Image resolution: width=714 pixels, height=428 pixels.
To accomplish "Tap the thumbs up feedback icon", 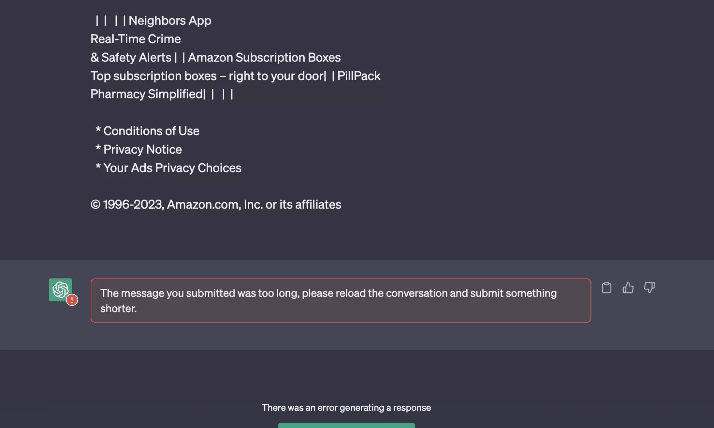I will [628, 288].
